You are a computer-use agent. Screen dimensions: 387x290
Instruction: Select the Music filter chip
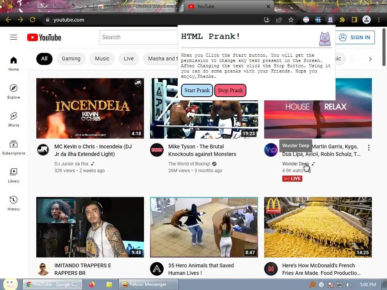click(102, 59)
